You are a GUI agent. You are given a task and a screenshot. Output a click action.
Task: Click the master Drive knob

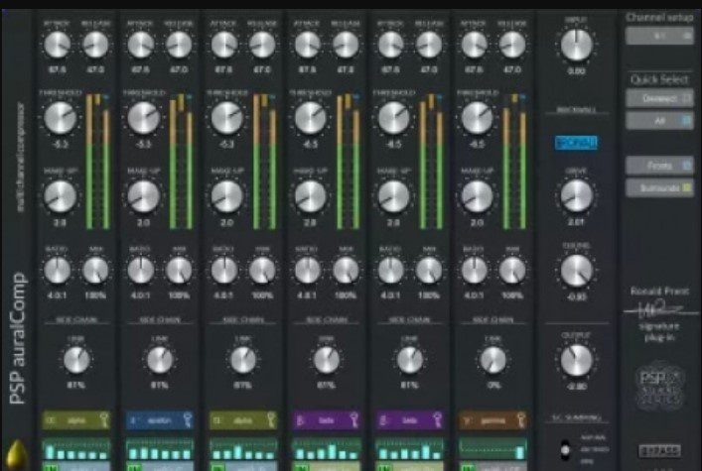point(576,196)
